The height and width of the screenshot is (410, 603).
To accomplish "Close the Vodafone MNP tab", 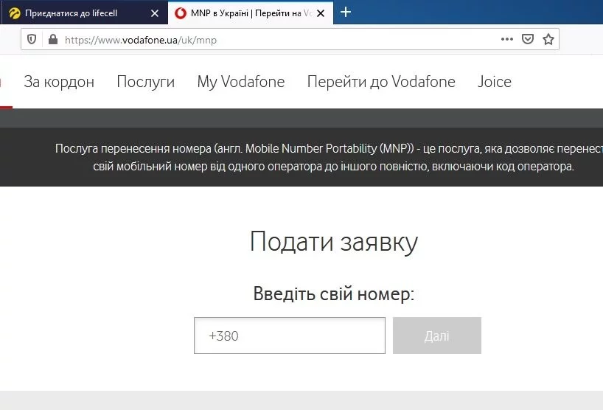I will click(x=321, y=13).
